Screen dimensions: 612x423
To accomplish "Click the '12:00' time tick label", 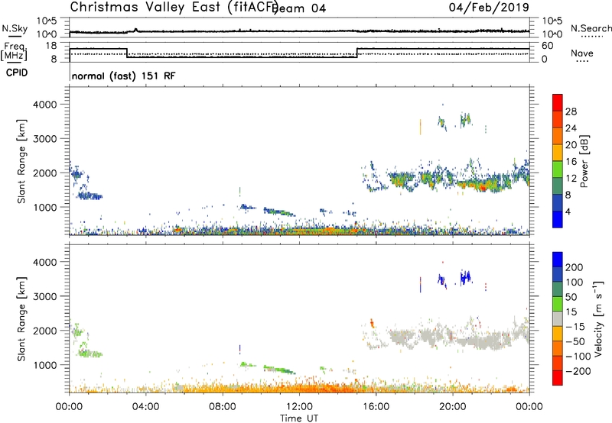I will tap(299, 407).
